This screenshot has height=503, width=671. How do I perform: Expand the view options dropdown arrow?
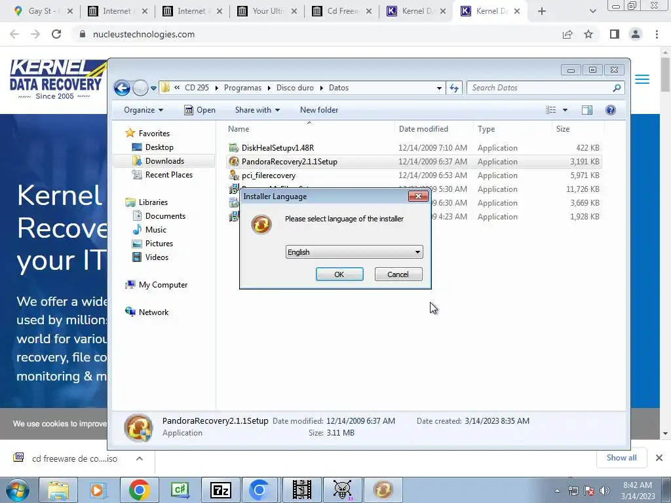pyautogui.click(x=565, y=110)
